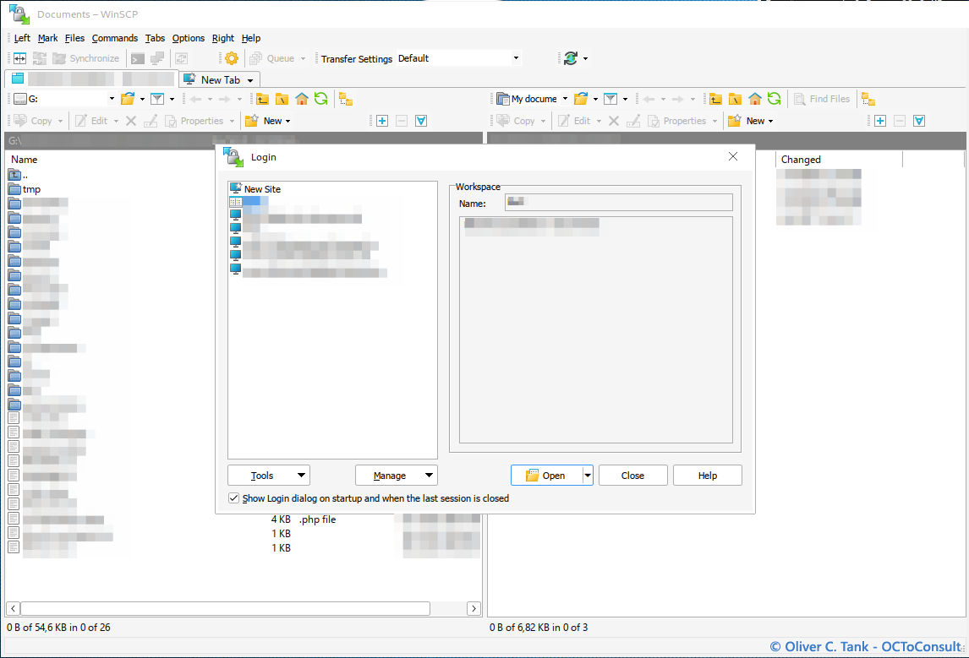Click the Transfer Settings label

357,58
